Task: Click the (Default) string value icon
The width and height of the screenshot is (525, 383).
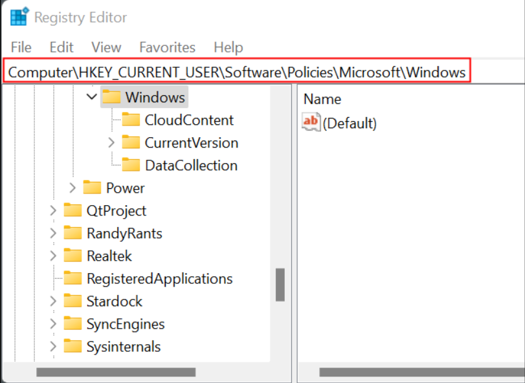Action: 311,122
